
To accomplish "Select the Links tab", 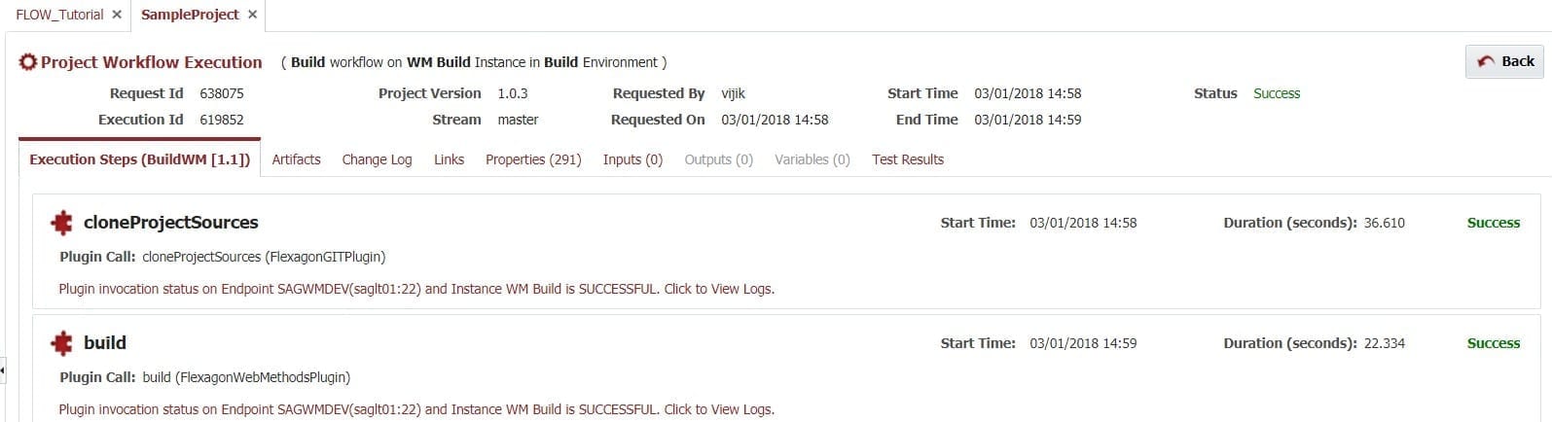I will click(x=449, y=159).
